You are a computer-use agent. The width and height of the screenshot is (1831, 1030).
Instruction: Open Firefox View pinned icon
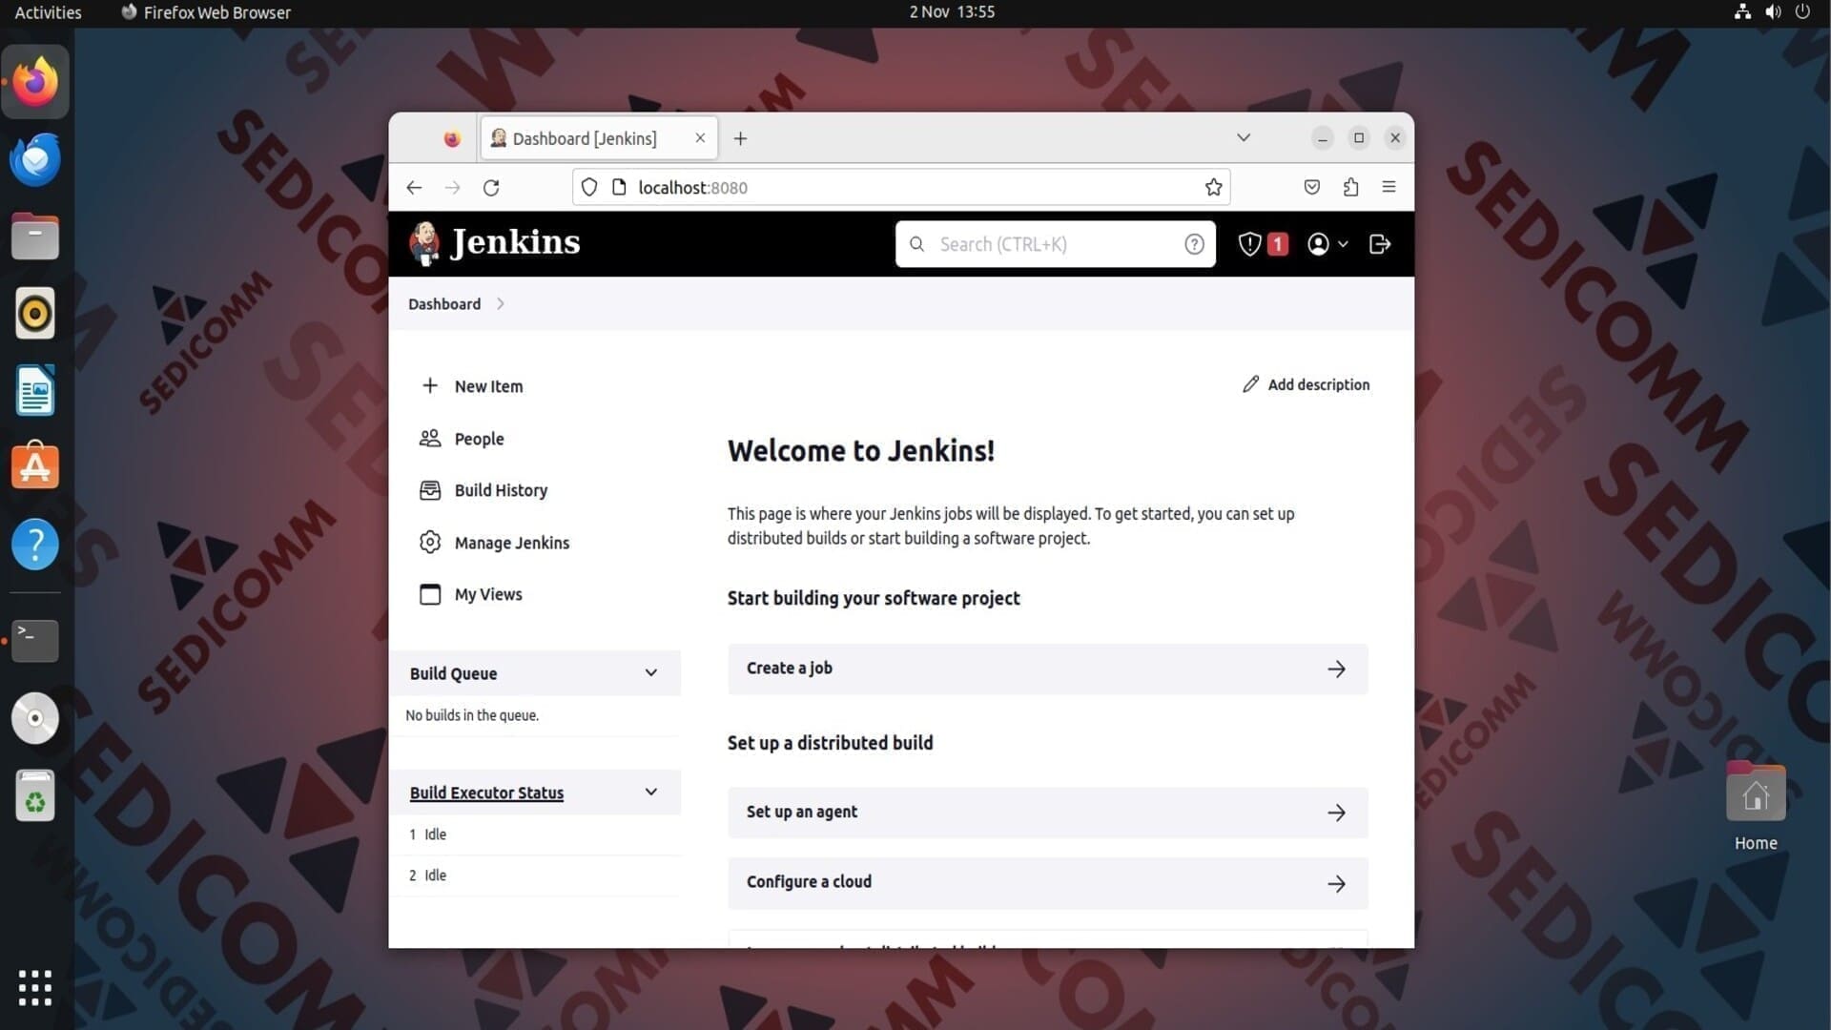point(452,138)
